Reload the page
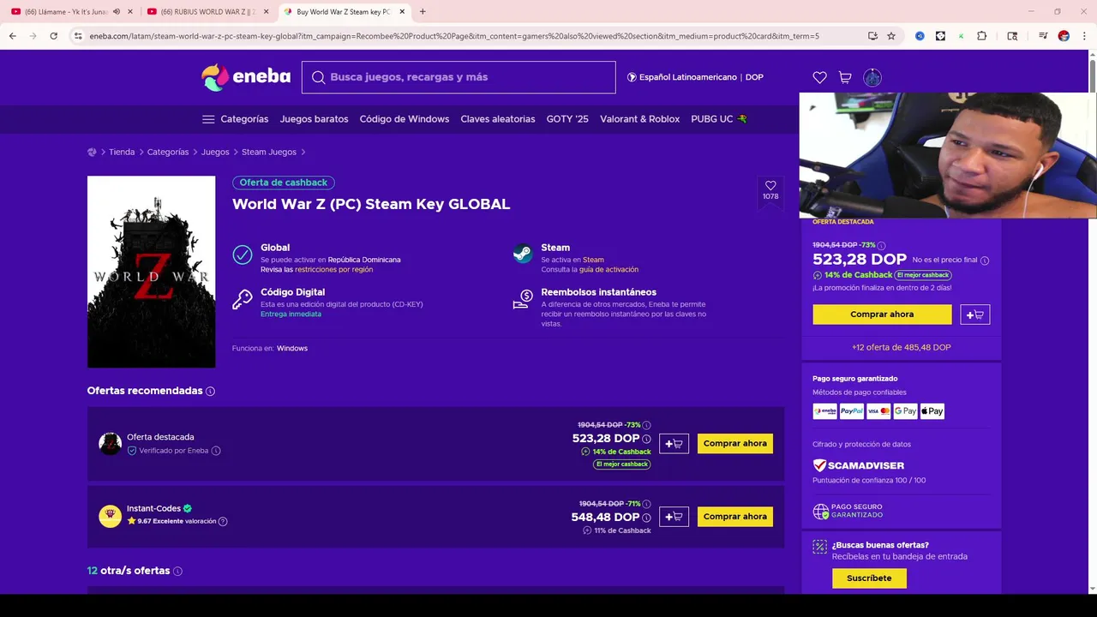 53,36
